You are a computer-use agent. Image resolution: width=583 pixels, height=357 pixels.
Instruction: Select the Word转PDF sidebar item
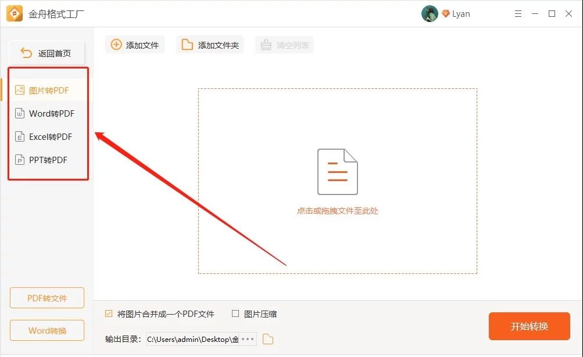pos(48,114)
